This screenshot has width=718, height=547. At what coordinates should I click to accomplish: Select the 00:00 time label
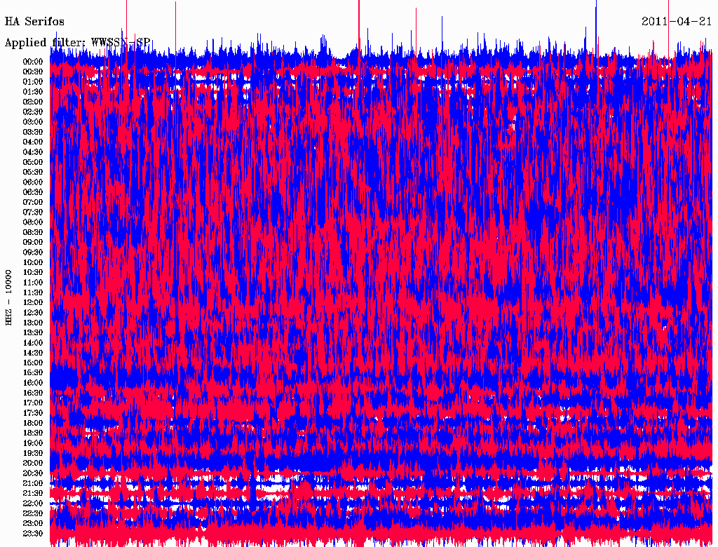click(x=33, y=62)
